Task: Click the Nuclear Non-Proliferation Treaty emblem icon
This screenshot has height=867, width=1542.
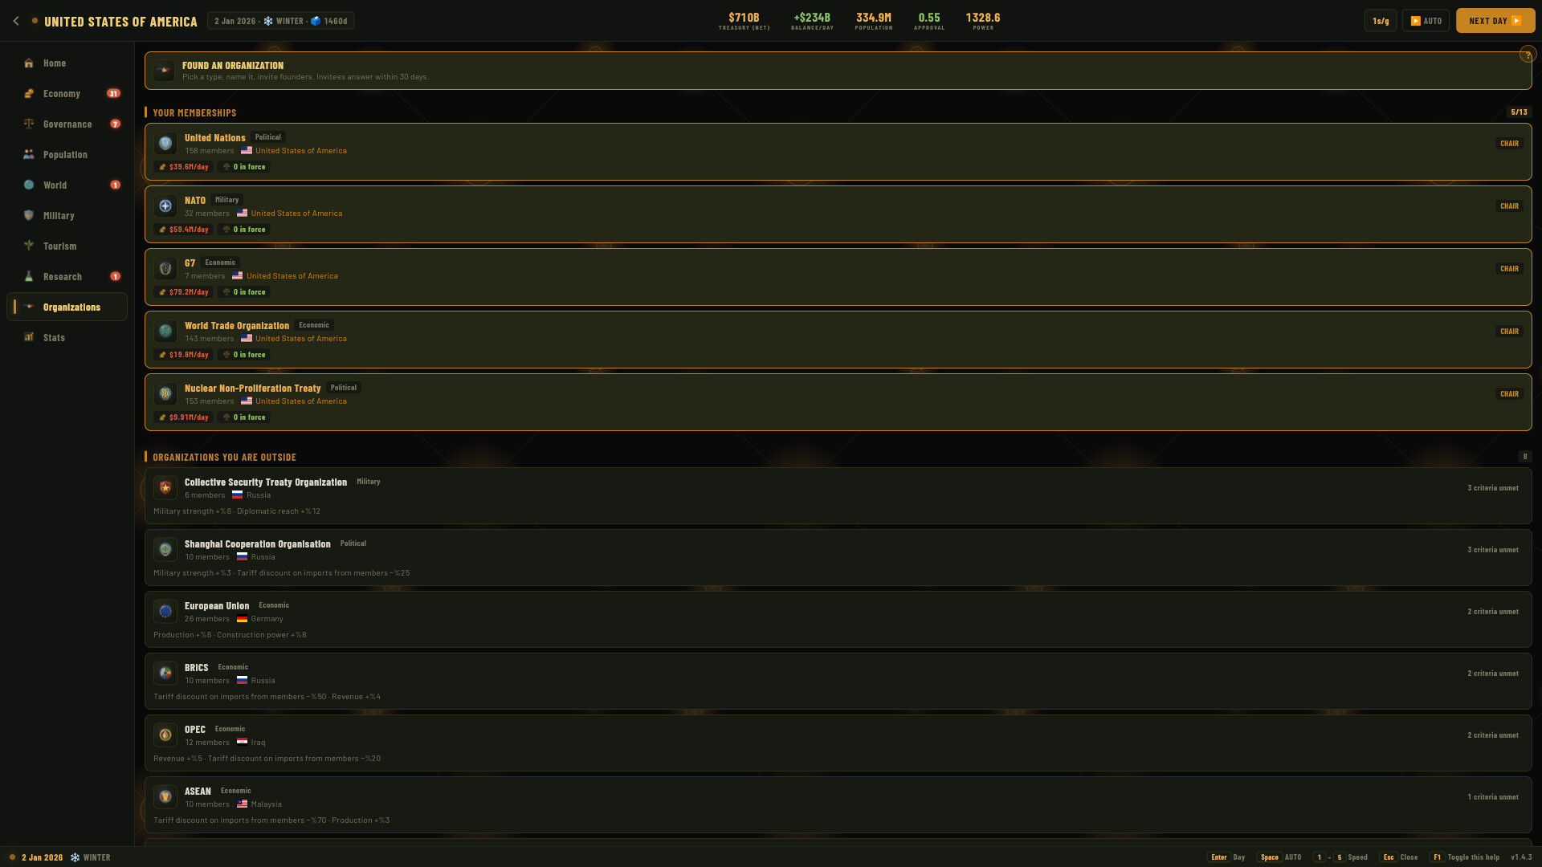Action: (x=165, y=394)
